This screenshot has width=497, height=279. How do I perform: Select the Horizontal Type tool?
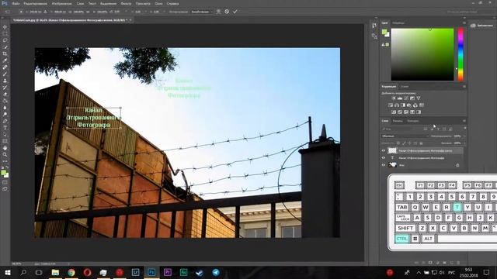[x=5, y=128]
